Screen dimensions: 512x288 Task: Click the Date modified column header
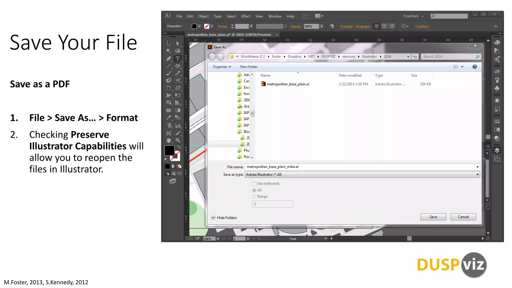tap(350, 75)
